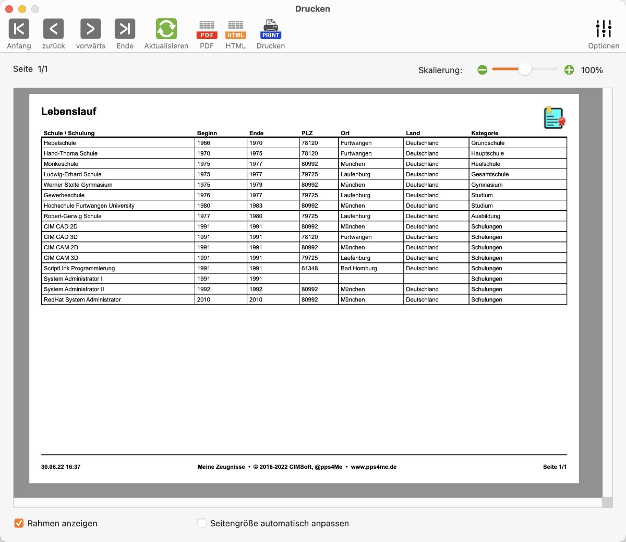
Task: Click the Beginn column header
Action: [x=207, y=133]
